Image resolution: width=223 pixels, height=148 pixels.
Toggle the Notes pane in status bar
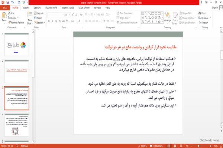coord(142,146)
